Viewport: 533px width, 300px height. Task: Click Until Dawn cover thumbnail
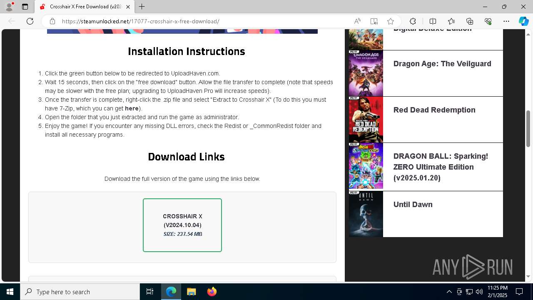click(x=366, y=214)
